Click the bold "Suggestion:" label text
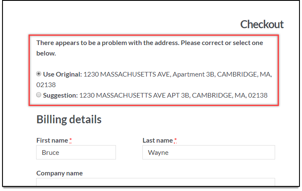 coord(60,95)
